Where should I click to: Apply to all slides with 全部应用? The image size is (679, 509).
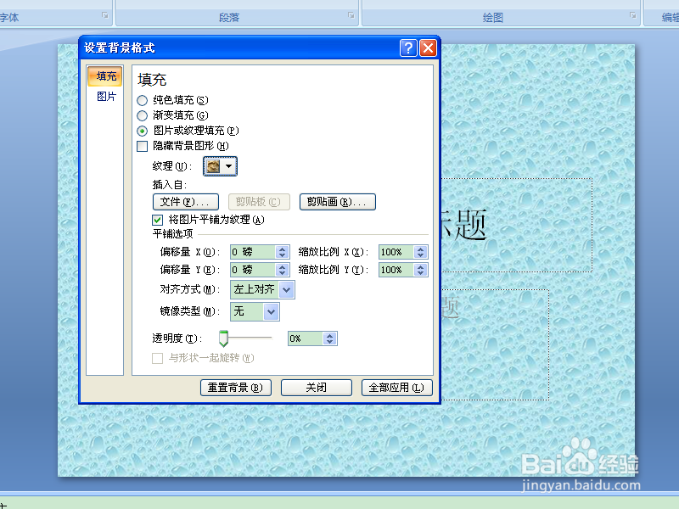(x=396, y=387)
